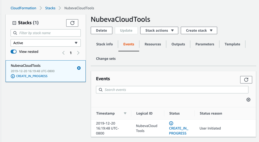Open the Active status filter dropdown
The height and width of the screenshot is (142, 259).
[x=45, y=43]
